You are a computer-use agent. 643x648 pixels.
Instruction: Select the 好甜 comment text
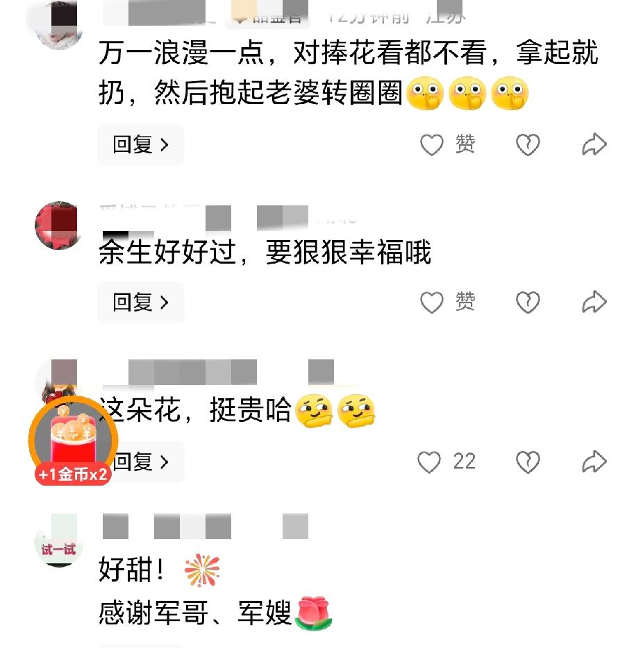131,570
